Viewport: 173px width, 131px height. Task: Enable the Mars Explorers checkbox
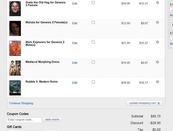pyautogui.click(x=93, y=42)
